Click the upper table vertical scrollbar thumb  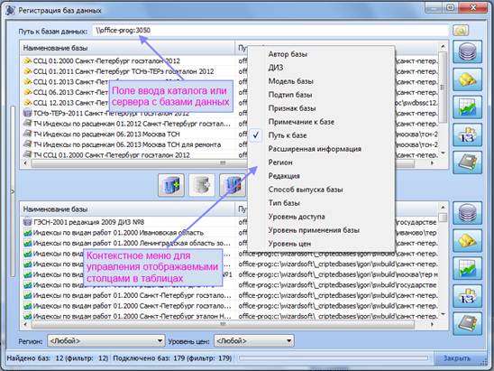[443, 88]
